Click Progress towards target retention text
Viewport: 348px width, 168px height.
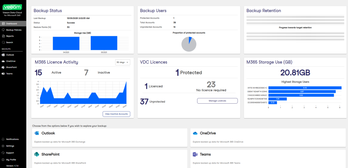pyautogui.click(x=295, y=28)
